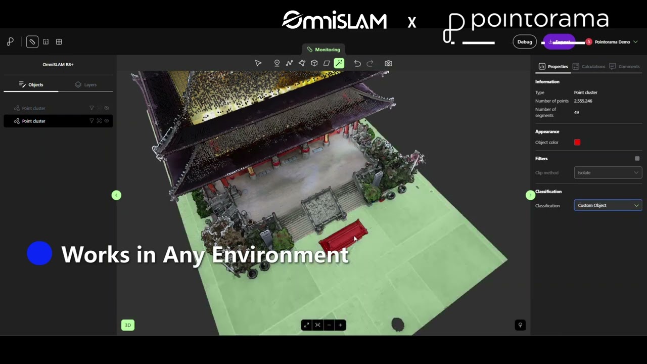Enter fullscreen with the expand arrows icon
647x364 pixels.
[307, 325]
